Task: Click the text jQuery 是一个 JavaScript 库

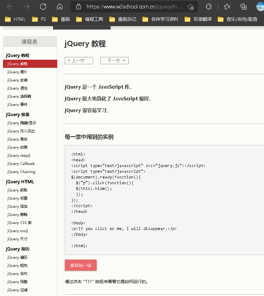Action: pyautogui.click(x=98, y=87)
